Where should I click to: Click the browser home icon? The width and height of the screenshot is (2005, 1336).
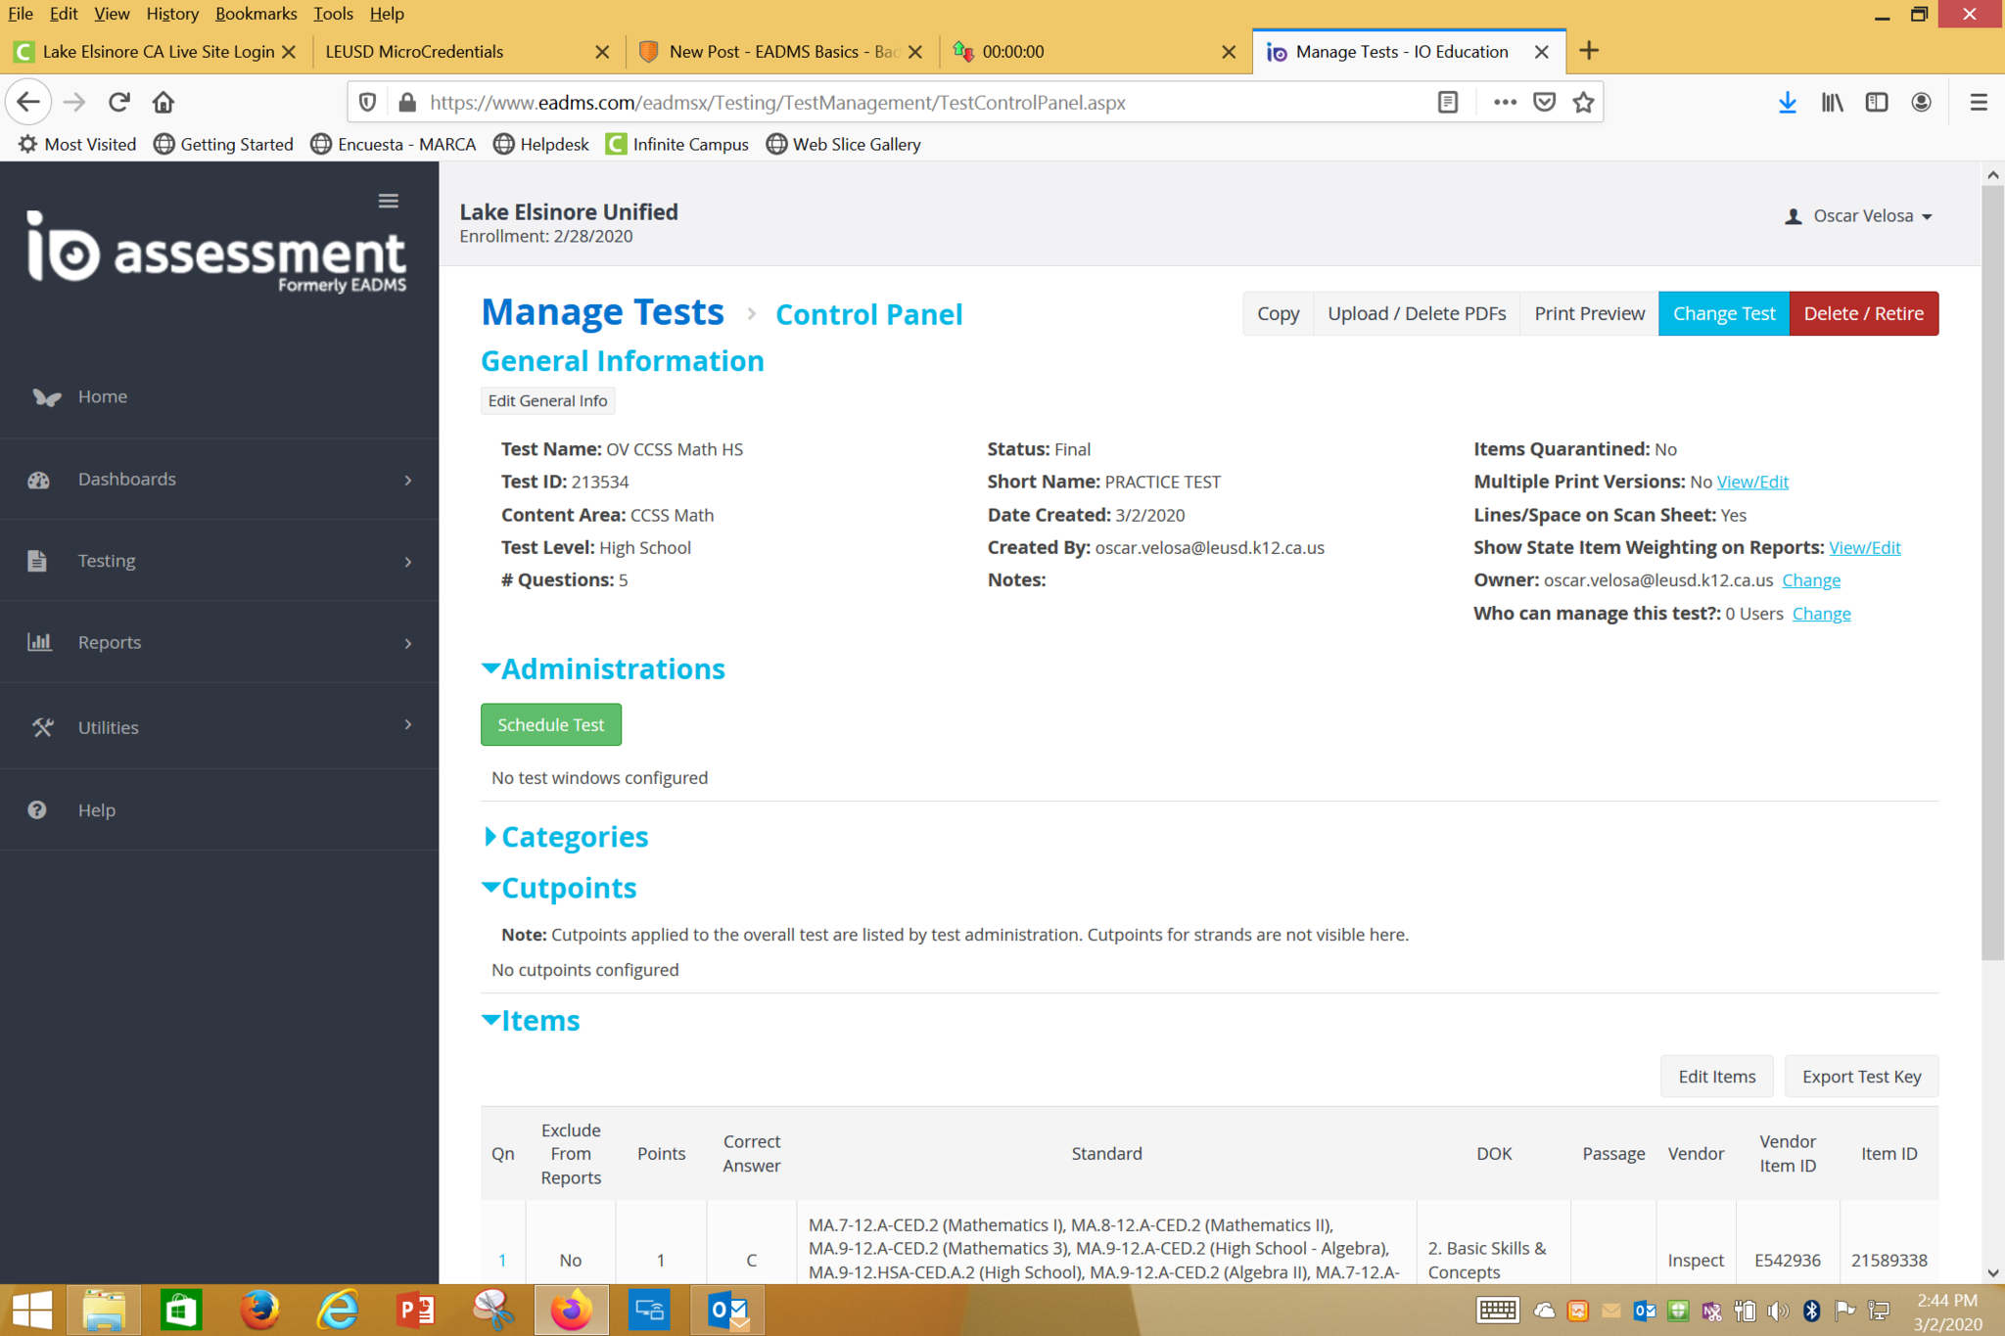pos(163,102)
